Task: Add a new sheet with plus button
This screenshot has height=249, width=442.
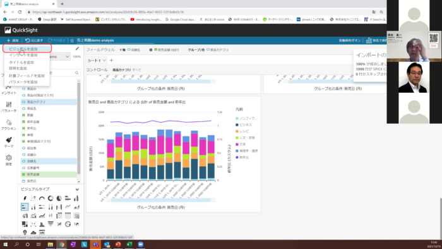Action: click(x=111, y=60)
